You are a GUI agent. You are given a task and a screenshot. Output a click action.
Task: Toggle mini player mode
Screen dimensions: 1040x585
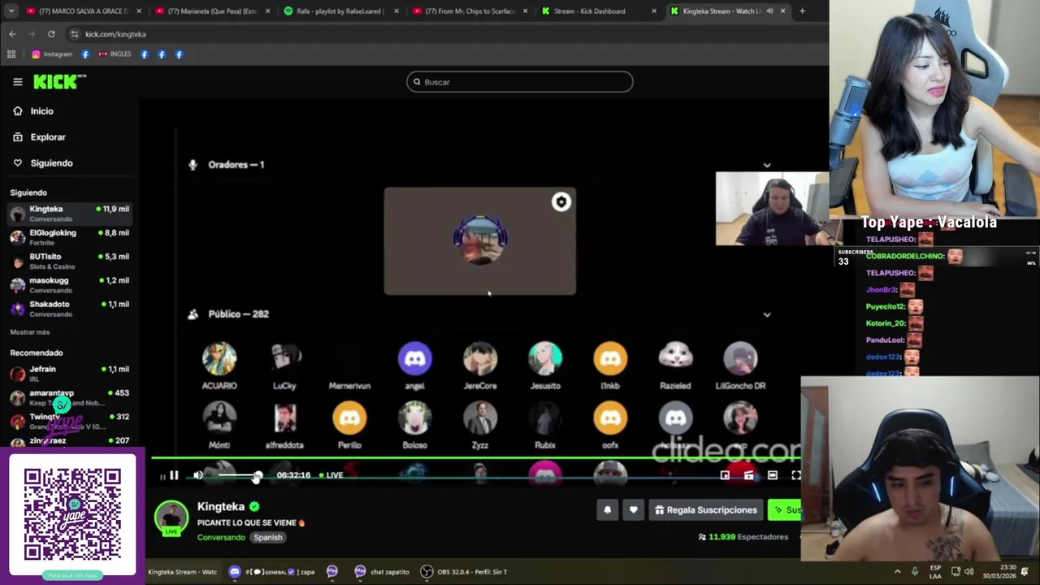coord(725,475)
